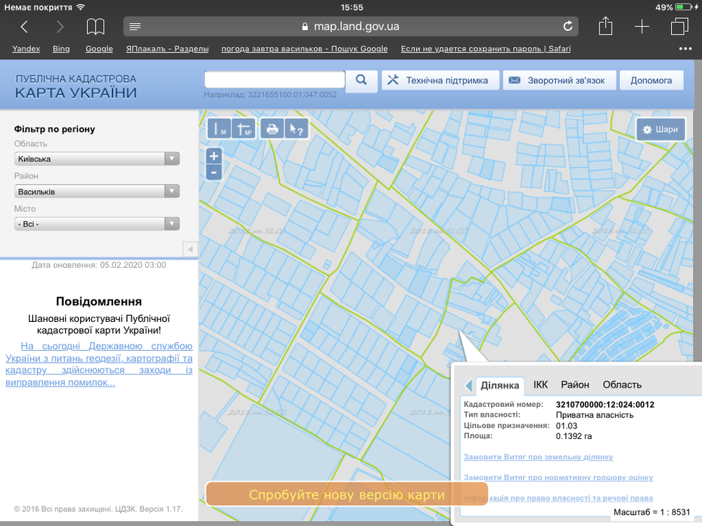
Task: Expand the Район dropdown
Action: coord(97,191)
